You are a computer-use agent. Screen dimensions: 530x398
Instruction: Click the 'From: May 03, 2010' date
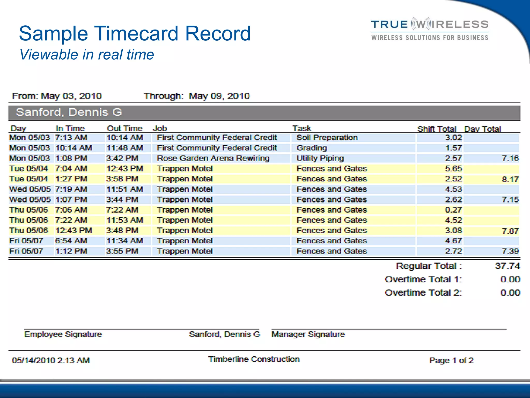57,96
